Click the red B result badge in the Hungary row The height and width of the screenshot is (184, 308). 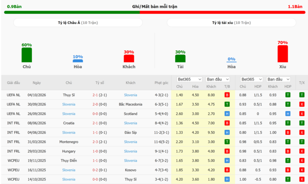227,151
